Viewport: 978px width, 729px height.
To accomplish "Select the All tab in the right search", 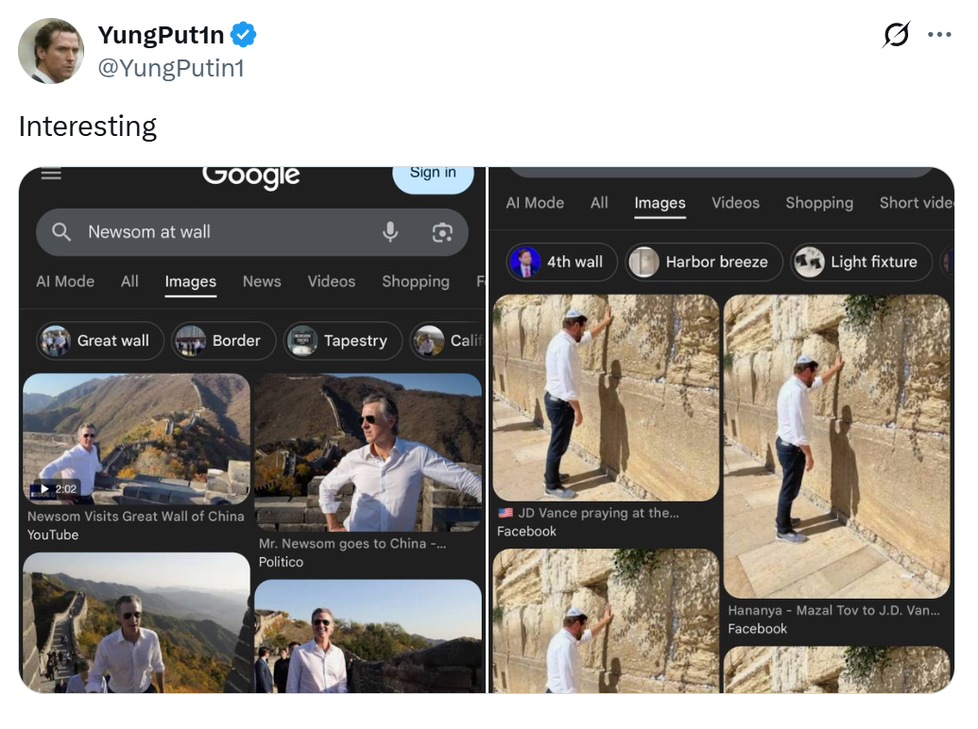I will [599, 202].
